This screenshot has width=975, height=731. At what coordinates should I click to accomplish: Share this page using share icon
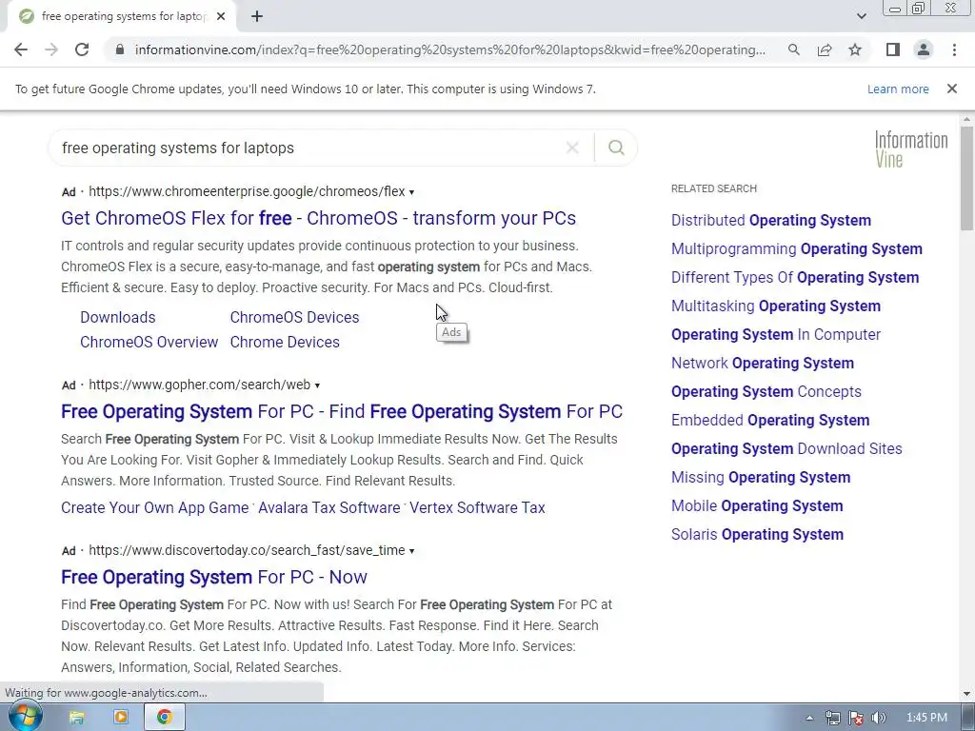coord(825,49)
